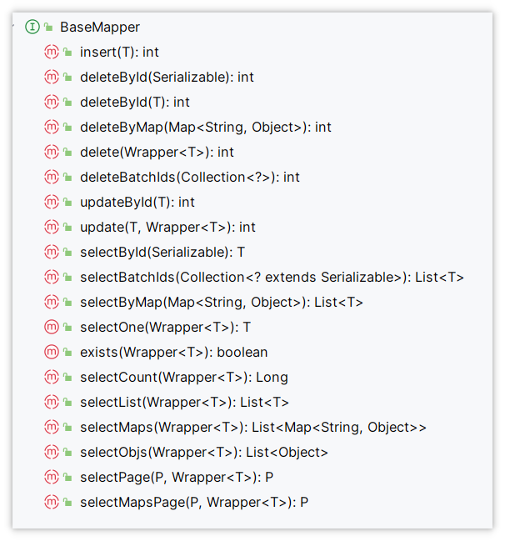Choose deleteBatchIds(Collection<?>) method
505x541 pixels.
coord(190,177)
